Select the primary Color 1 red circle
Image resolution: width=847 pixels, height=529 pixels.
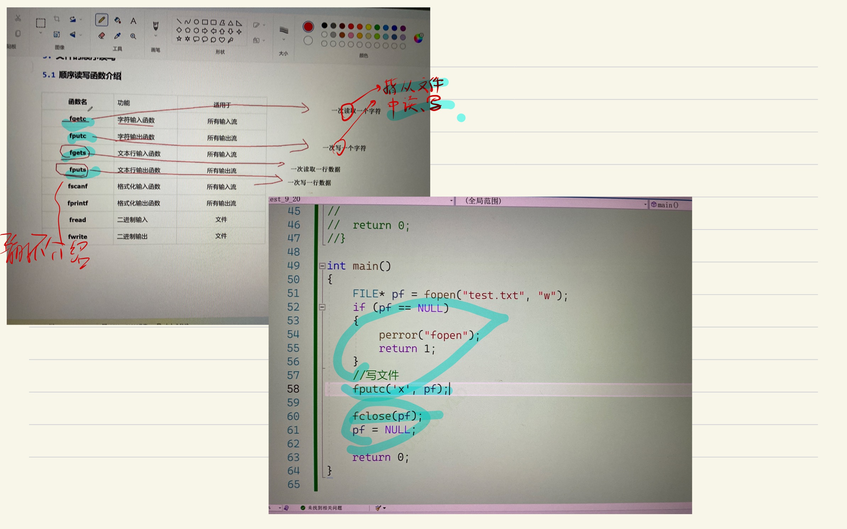click(308, 27)
